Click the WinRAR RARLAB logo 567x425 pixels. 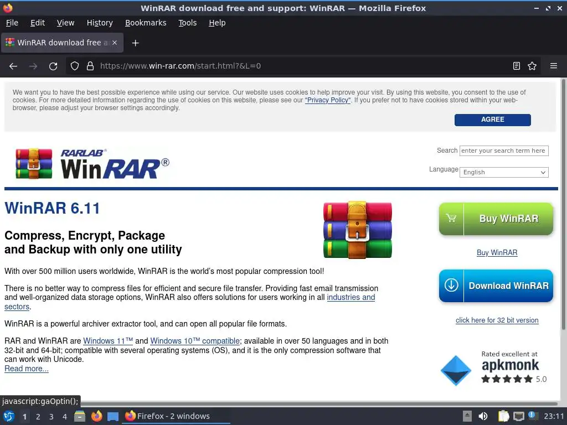click(92, 164)
